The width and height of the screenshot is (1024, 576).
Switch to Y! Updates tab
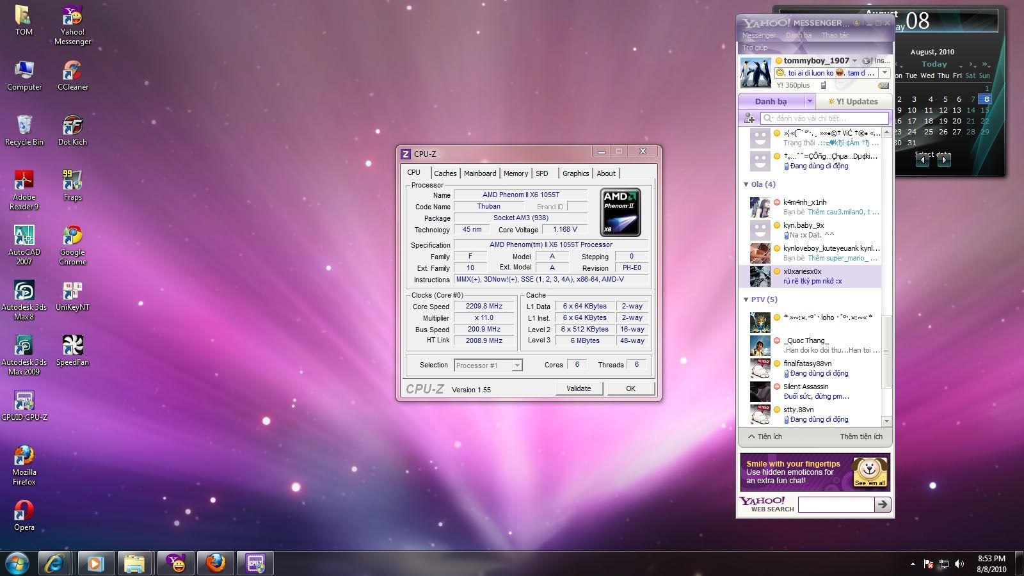click(x=853, y=101)
